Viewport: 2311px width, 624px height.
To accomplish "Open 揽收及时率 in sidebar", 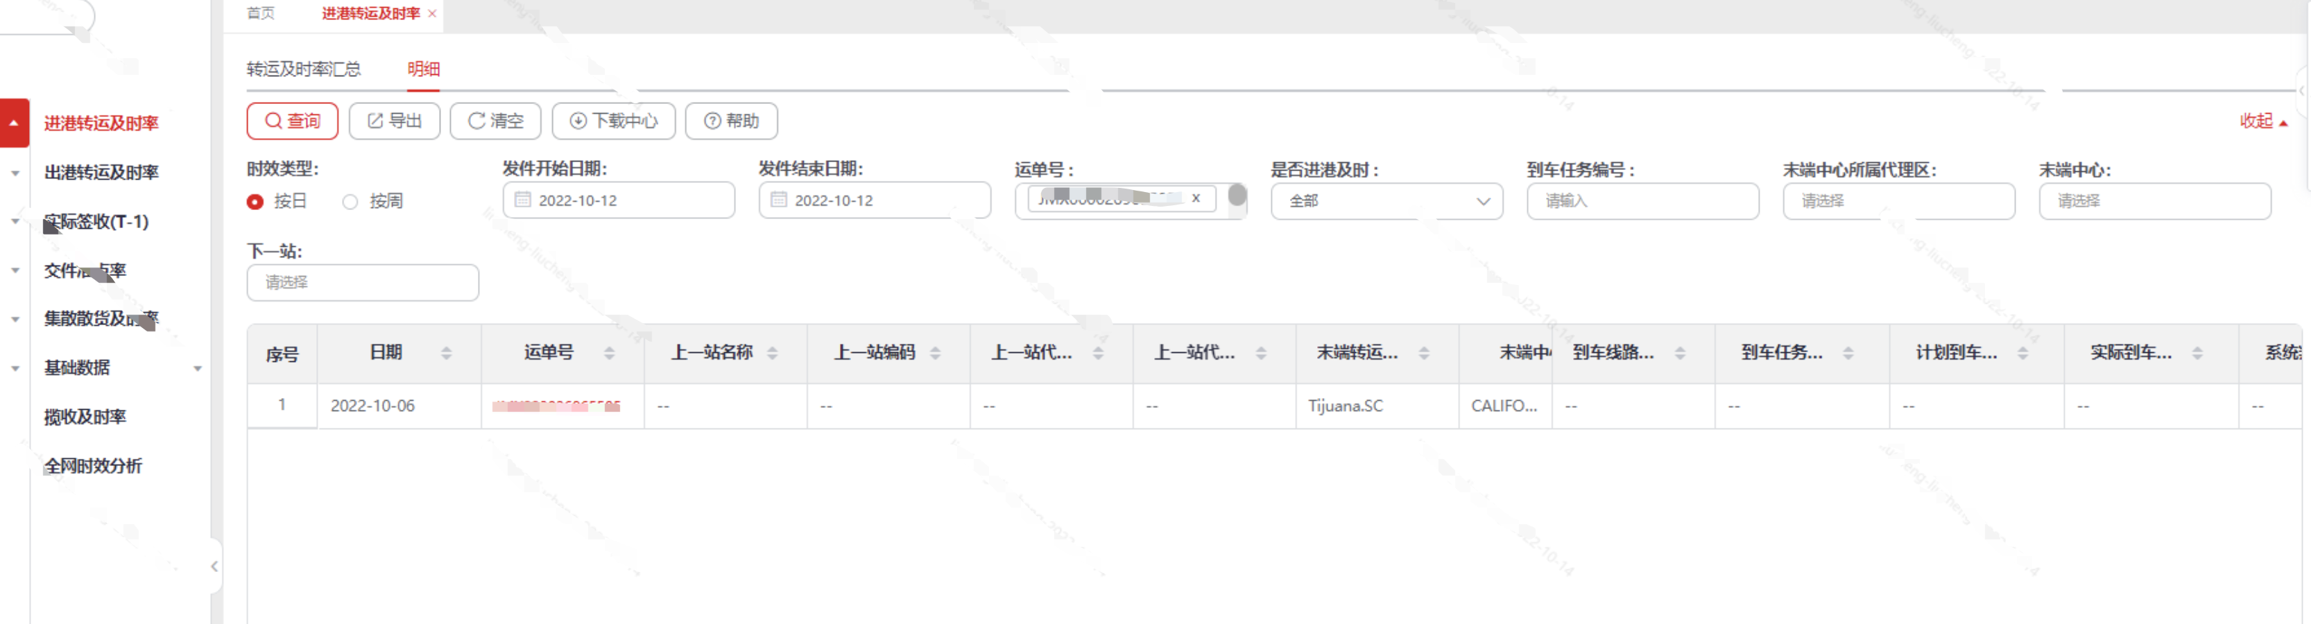I will click(85, 417).
